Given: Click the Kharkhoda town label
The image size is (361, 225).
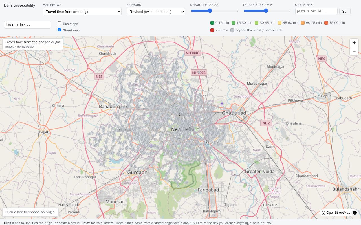Looking at the screenshot, I should [x=107, y=53].
